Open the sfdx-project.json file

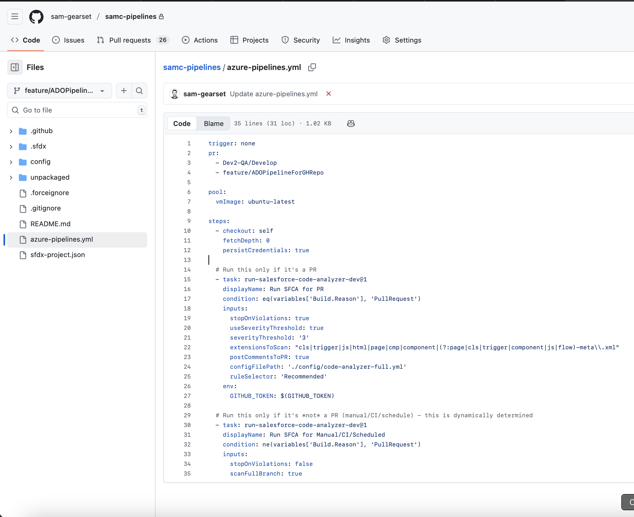click(x=57, y=255)
